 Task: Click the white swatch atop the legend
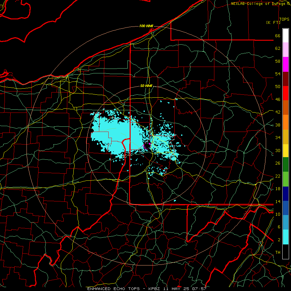[286, 36]
